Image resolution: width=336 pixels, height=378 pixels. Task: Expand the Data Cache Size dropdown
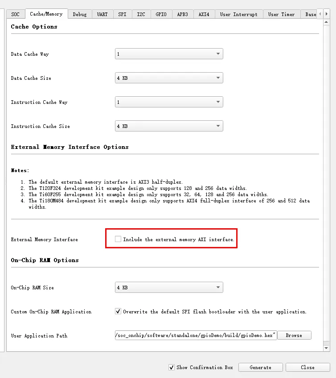coord(169,78)
